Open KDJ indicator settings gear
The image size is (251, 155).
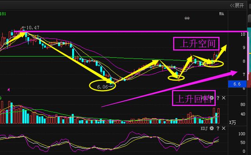[x=212, y=128]
